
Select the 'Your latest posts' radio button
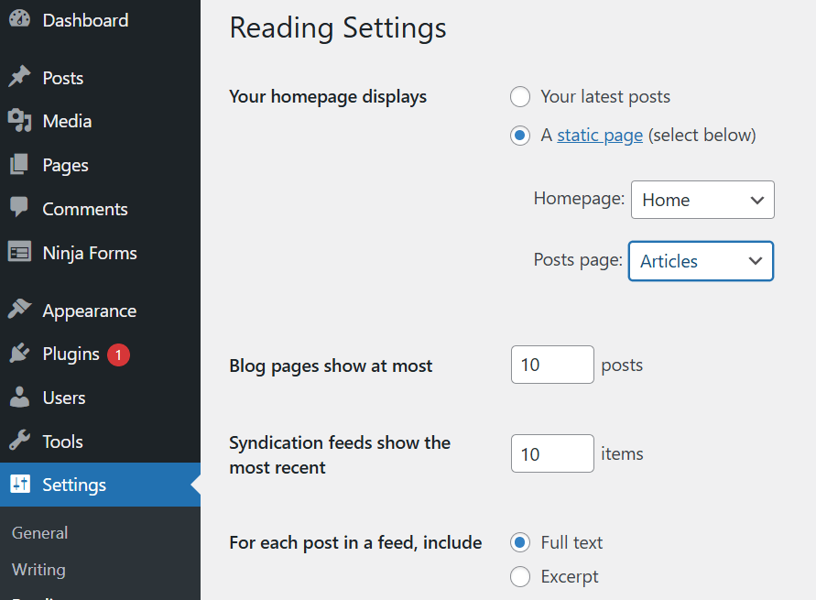(520, 97)
